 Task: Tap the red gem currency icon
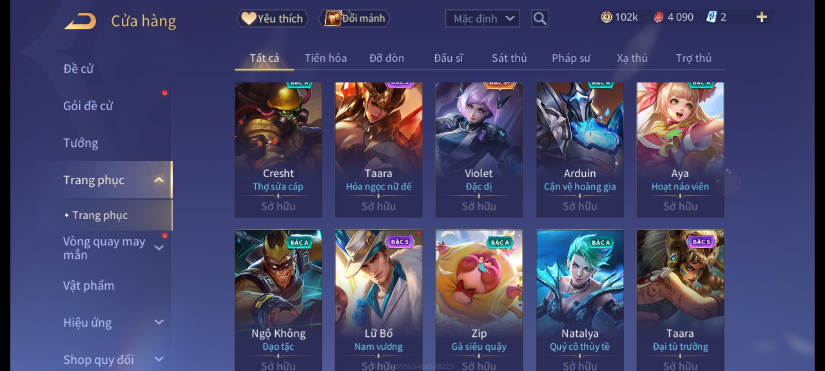click(x=658, y=17)
